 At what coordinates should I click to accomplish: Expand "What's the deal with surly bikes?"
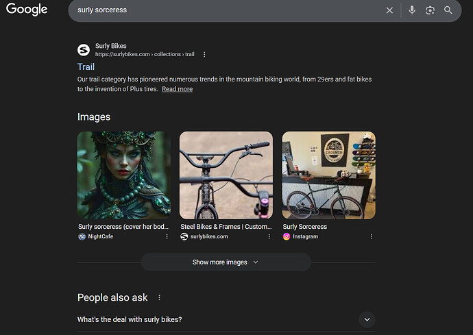coord(367,319)
